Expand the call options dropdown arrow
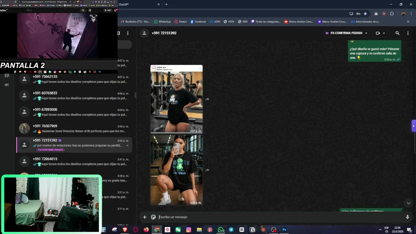The width and height of the screenshot is (416, 234). click(384, 33)
